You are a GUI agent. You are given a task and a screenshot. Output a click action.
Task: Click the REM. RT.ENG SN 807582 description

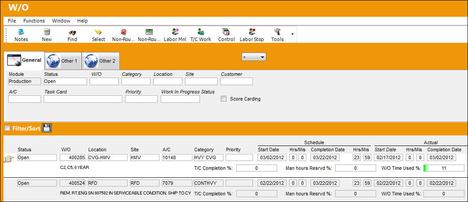pos(125,193)
